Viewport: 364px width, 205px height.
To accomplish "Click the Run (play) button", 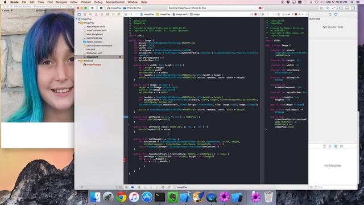I will point(92,8).
